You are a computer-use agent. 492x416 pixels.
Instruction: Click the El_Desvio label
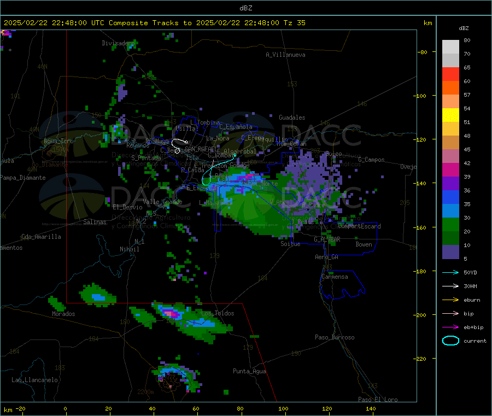(x=127, y=207)
